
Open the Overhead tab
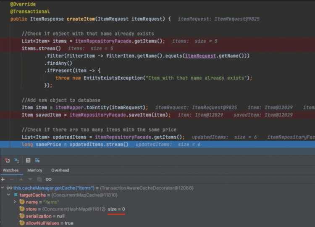(60, 170)
